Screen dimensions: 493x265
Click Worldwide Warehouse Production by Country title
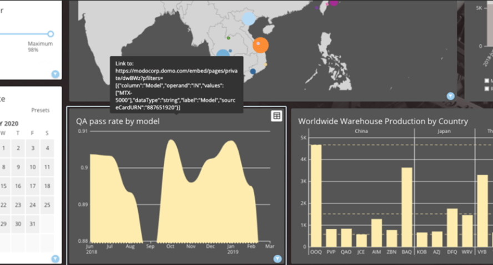383,121
